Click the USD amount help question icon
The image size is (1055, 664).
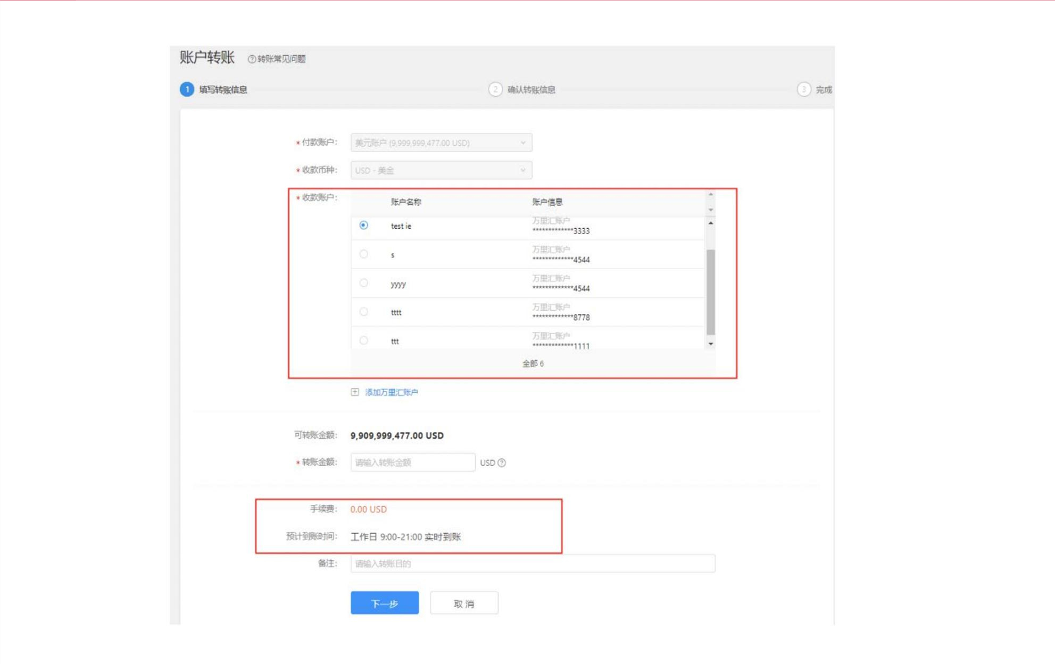point(502,463)
